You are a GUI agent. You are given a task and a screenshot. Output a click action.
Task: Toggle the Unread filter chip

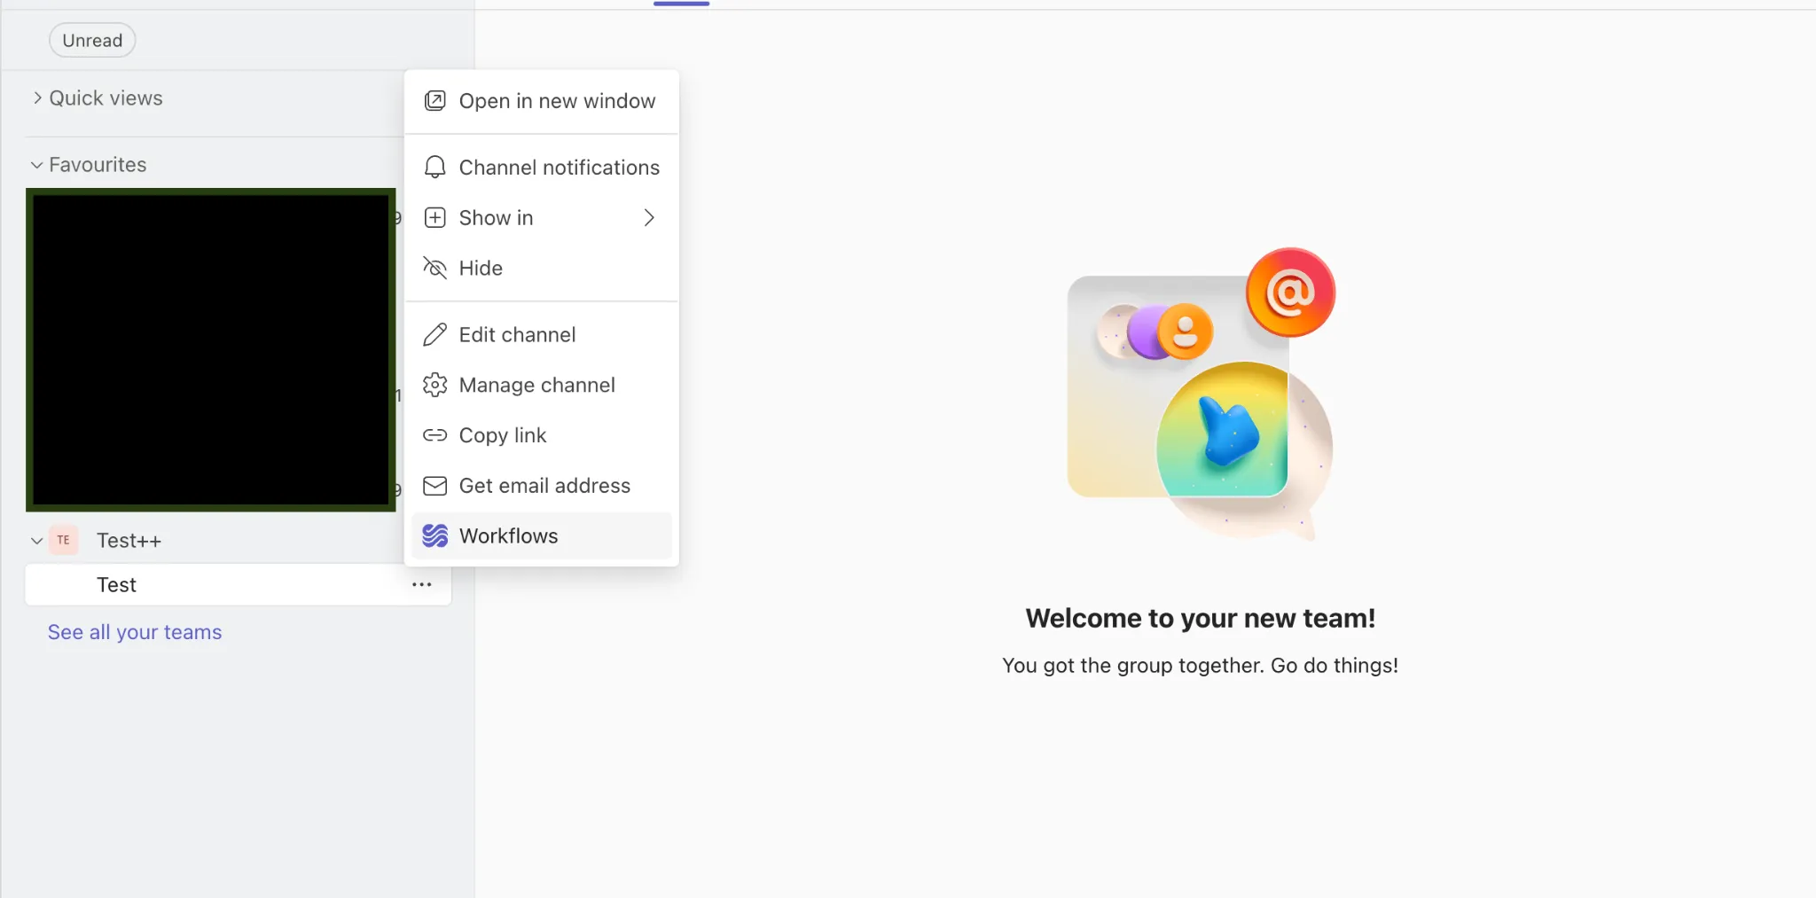point(92,41)
